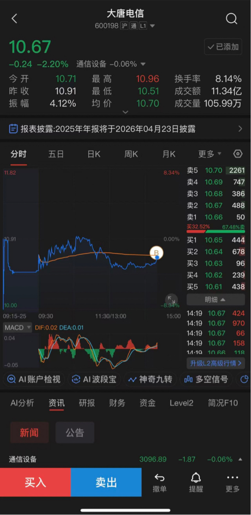The height and width of the screenshot is (515, 251).
Task: Tap 升级L2高级行情 upgrade link
Action: coord(215,363)
